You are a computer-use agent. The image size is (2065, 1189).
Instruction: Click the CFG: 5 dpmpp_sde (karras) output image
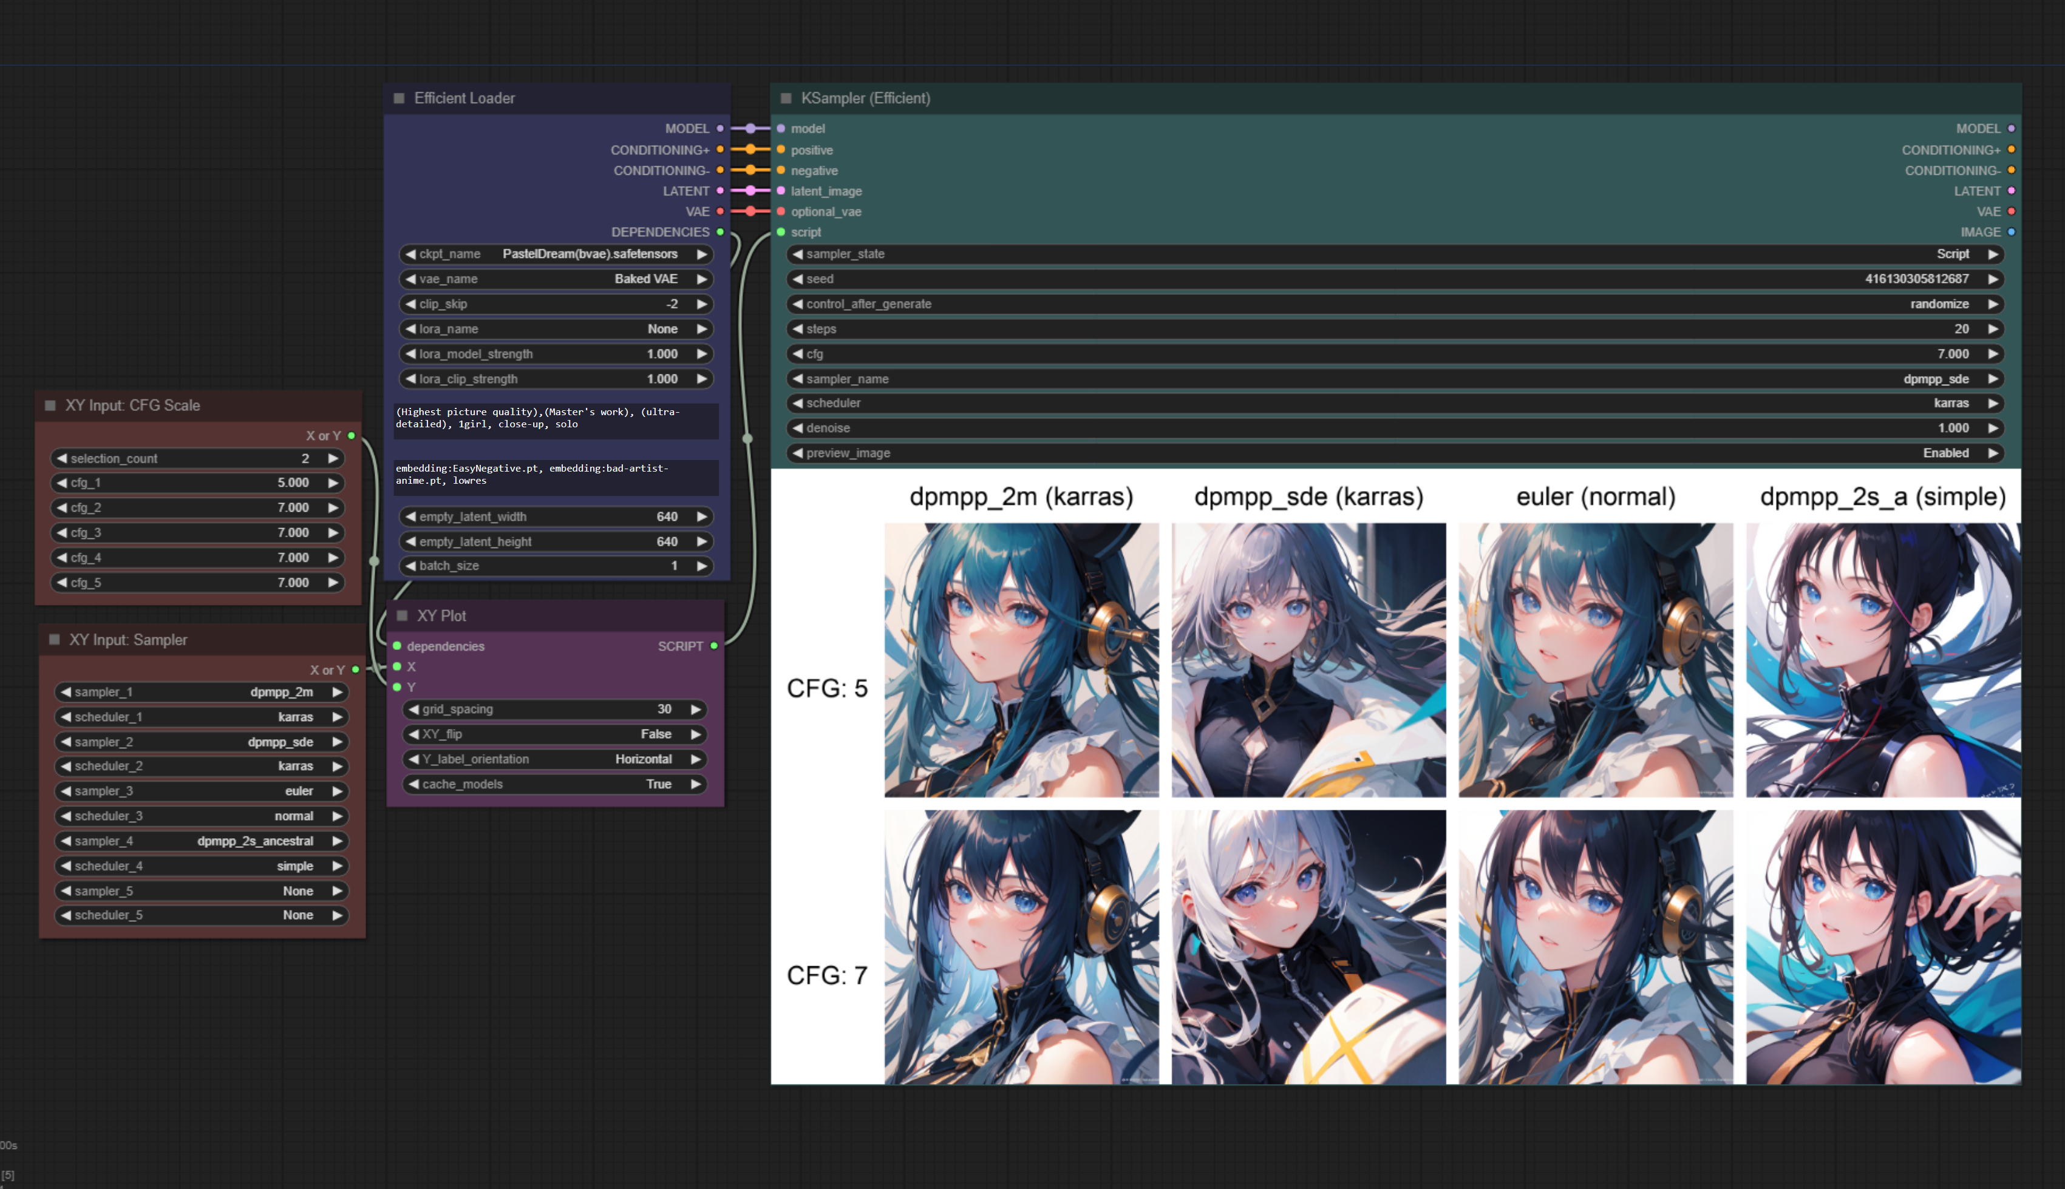click(x=1308, y=660)
